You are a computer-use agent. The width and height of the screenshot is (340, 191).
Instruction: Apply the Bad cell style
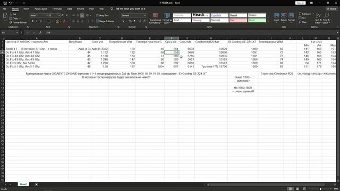[x=238, y=20]
